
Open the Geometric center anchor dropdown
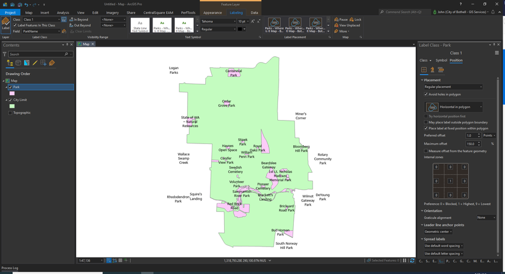tap(438, 231)
